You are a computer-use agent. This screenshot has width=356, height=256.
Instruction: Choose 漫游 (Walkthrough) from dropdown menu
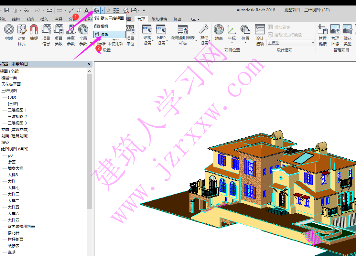[x=109, y=34]
